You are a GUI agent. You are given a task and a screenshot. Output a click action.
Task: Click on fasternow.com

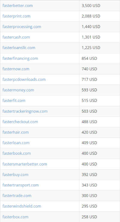[16, 69]
